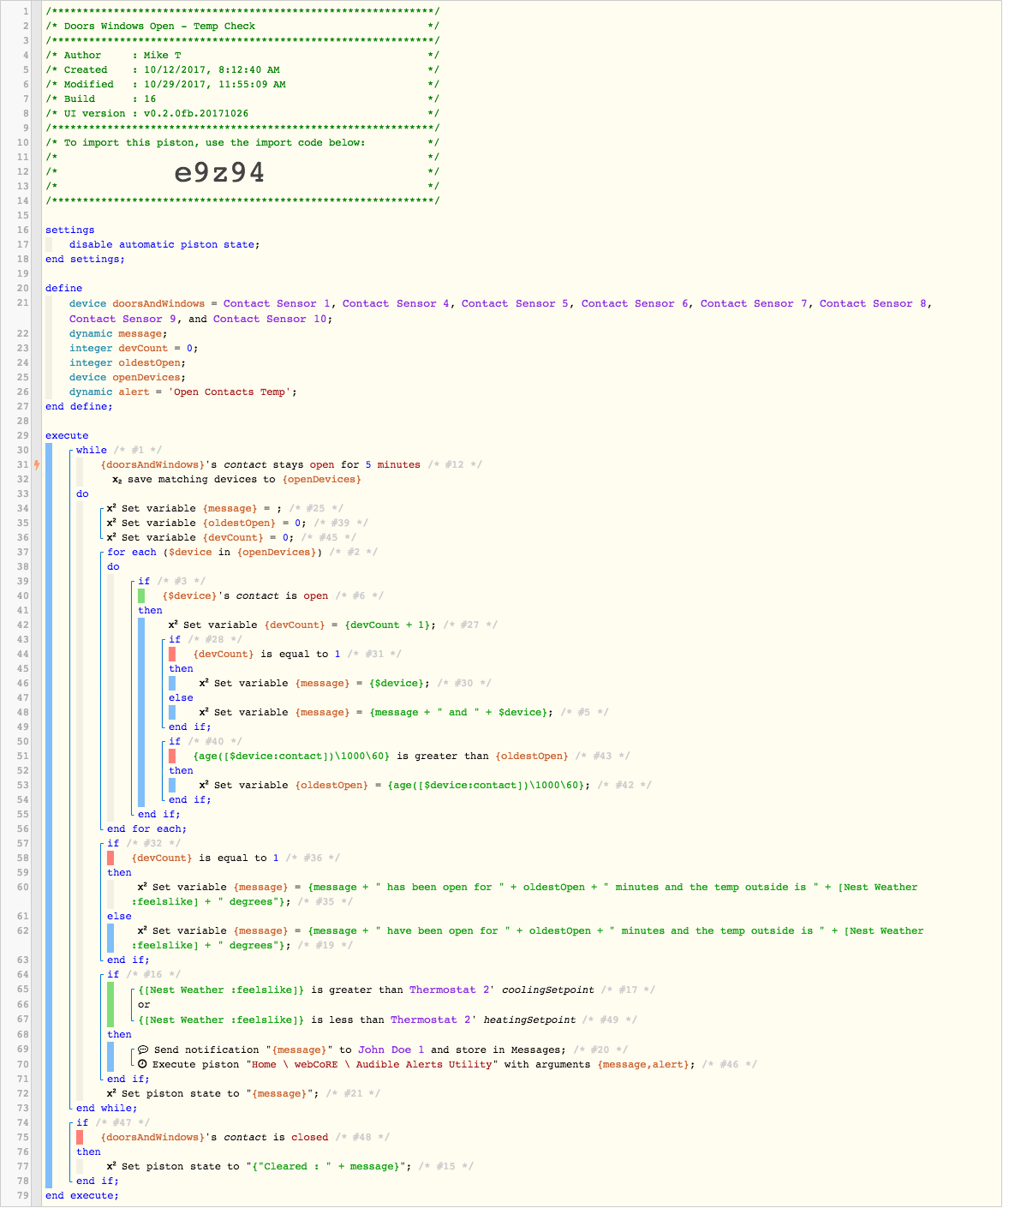This screenshot has width=1009, height=1214.
Task: Click the 'device openDevices;' definition
Action: 128,377
